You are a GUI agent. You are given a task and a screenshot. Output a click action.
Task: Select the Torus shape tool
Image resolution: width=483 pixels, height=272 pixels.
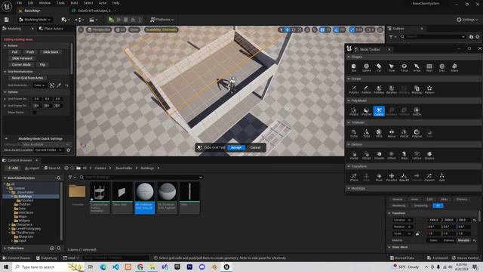click(405, 68)
